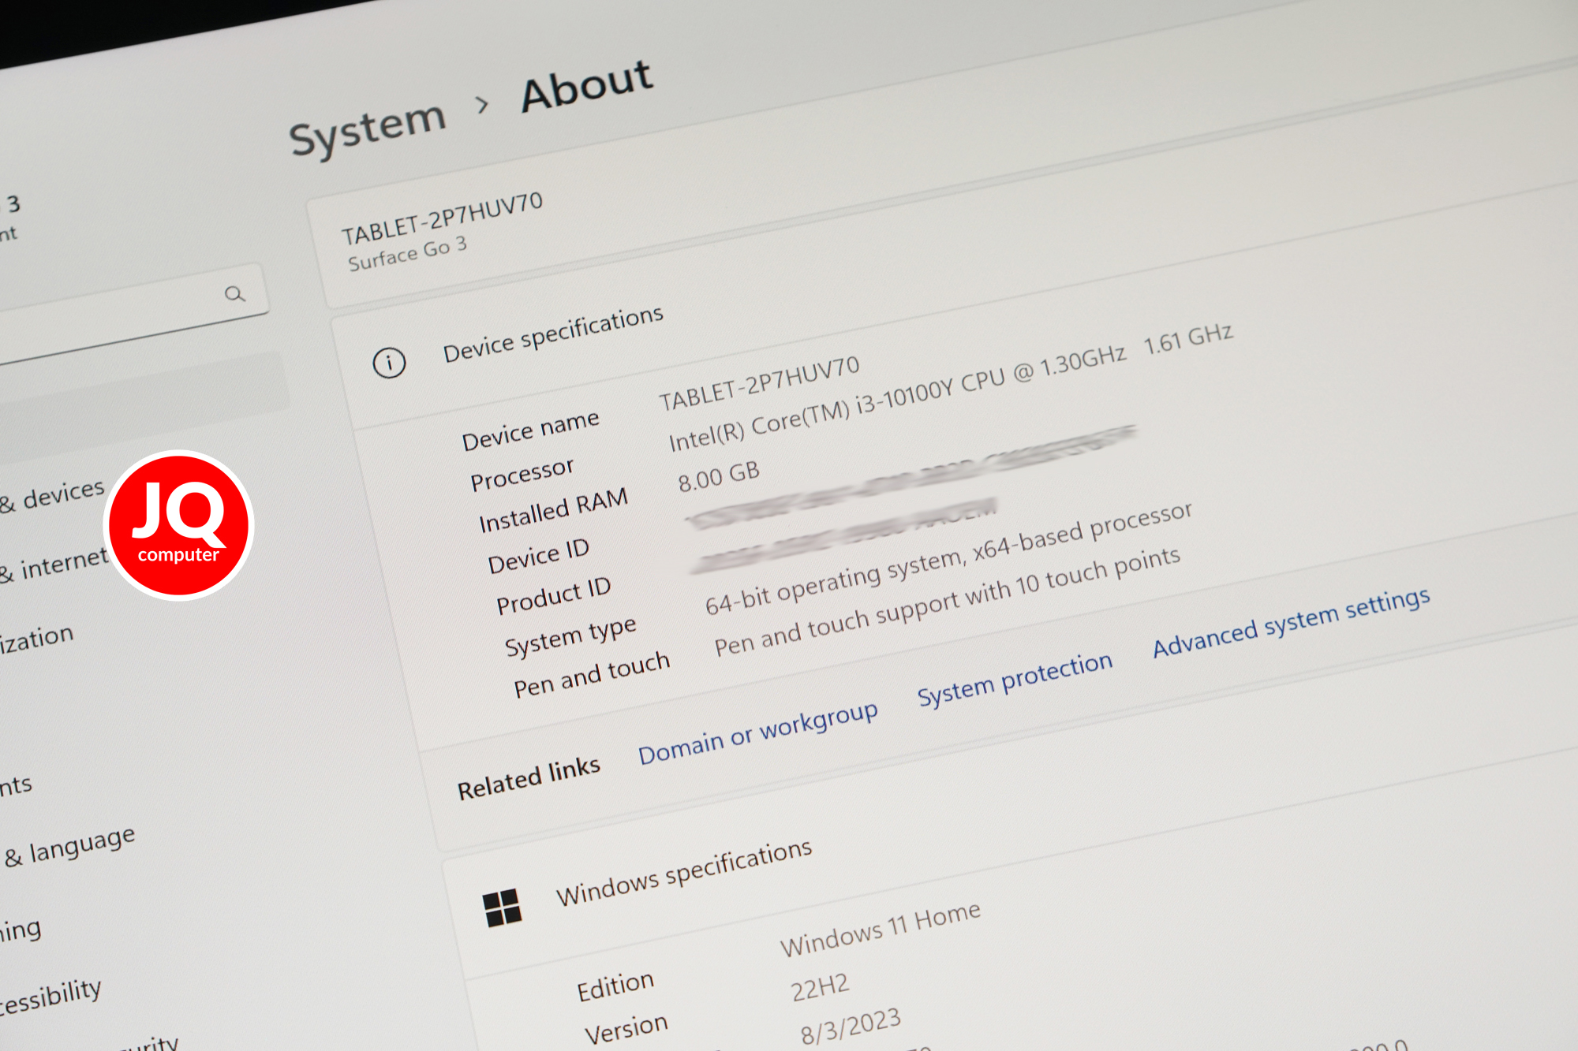
Task: Click the Device specifications info icon
Action: (389, 363)
